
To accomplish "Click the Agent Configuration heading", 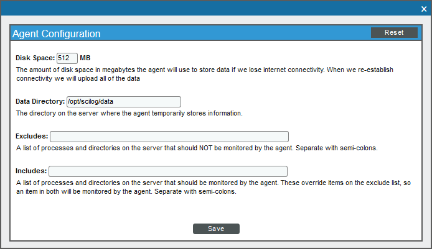I will (57, 34).
